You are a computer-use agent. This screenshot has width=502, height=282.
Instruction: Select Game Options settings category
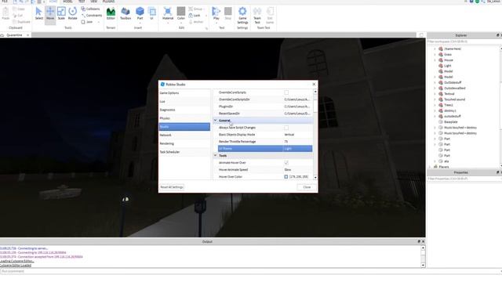[x=184, y=93]
